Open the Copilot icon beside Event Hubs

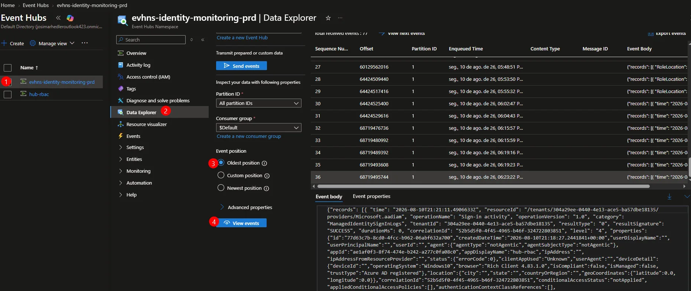tap(70, 18)
